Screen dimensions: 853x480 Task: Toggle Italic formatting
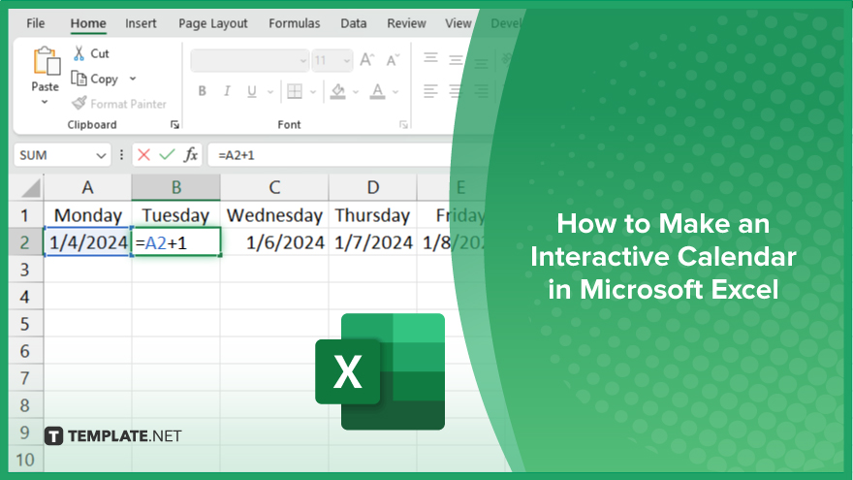tap(227, 91)
